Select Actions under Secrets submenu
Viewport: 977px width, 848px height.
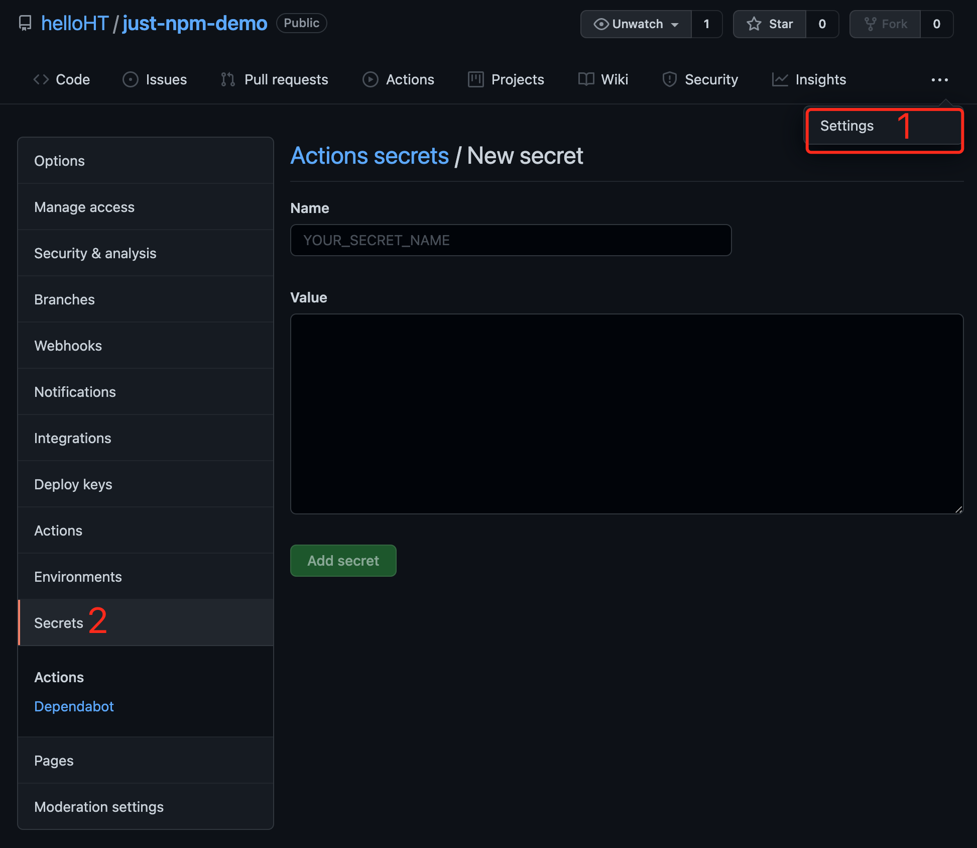point(59,677)
